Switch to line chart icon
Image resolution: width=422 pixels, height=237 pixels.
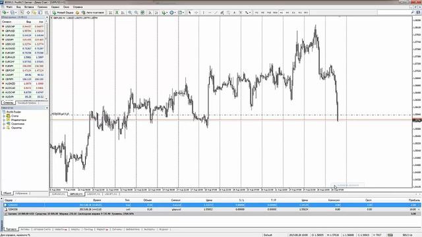(x=123, y=13)
